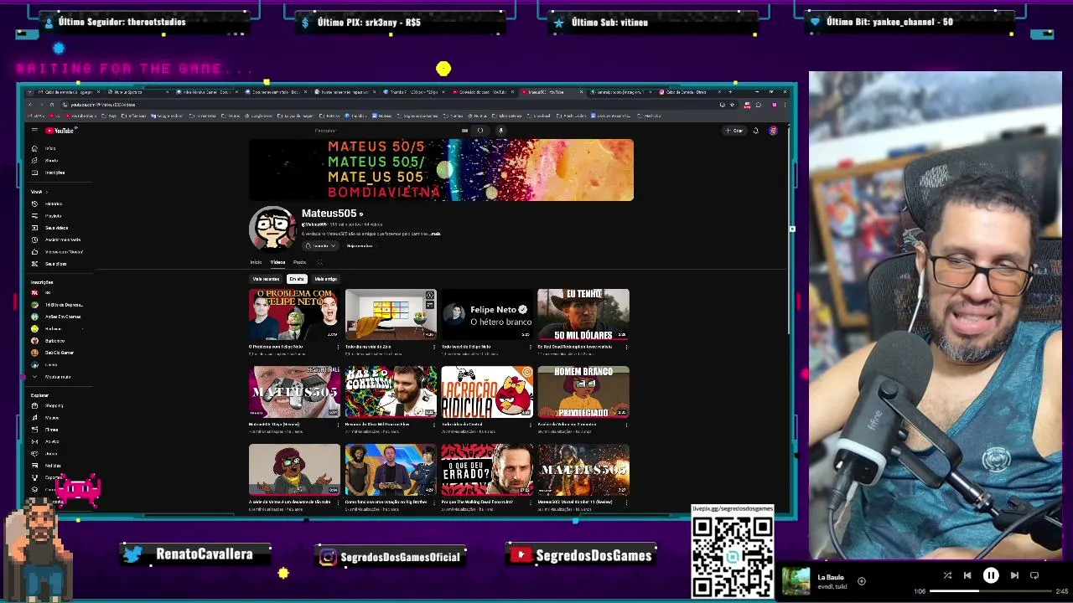This screenshot has width=1073, height=603.
Task: Expand the Você section chevron
Action: (x=47, y=192)
